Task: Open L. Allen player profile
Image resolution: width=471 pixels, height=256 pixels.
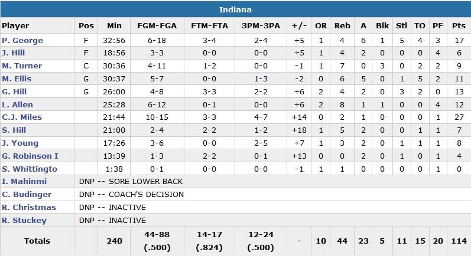Action: coord(17,104)
